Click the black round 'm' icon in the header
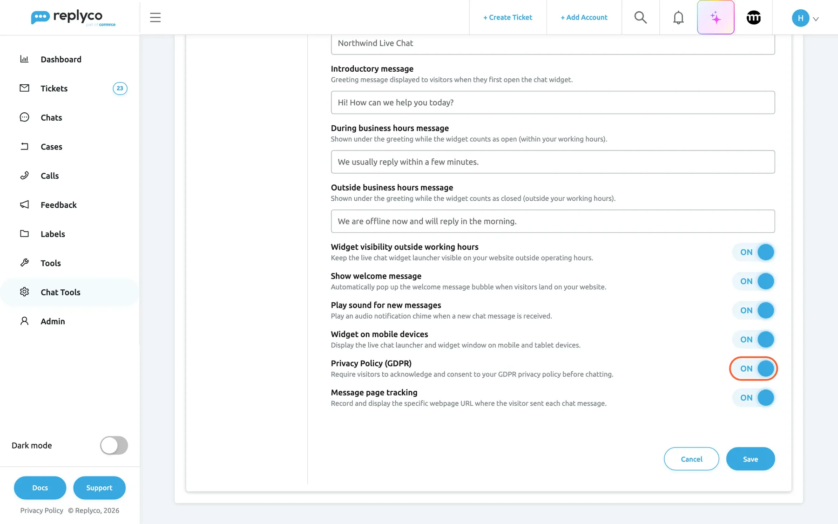The height and width of the screenshot is (524, 838). [754, 18]
